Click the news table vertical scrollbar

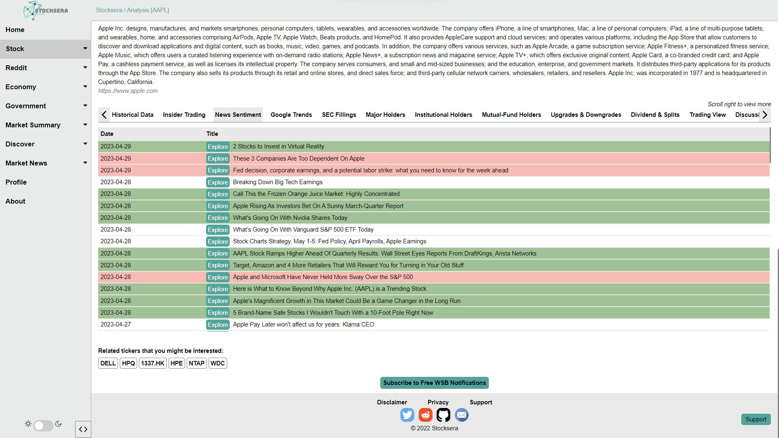770,146
